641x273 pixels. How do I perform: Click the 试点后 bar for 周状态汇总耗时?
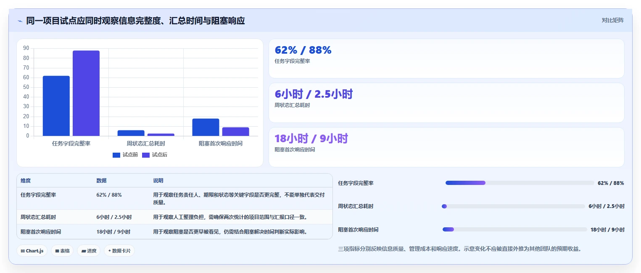[161, 135]
